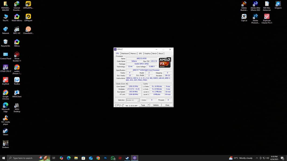Open Wifi Mac Adress.txt file
The image size is (287, 161).
[267, 6]
